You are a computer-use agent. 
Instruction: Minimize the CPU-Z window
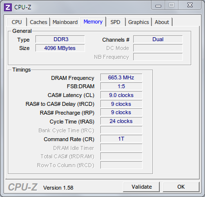tap(158, 6)
